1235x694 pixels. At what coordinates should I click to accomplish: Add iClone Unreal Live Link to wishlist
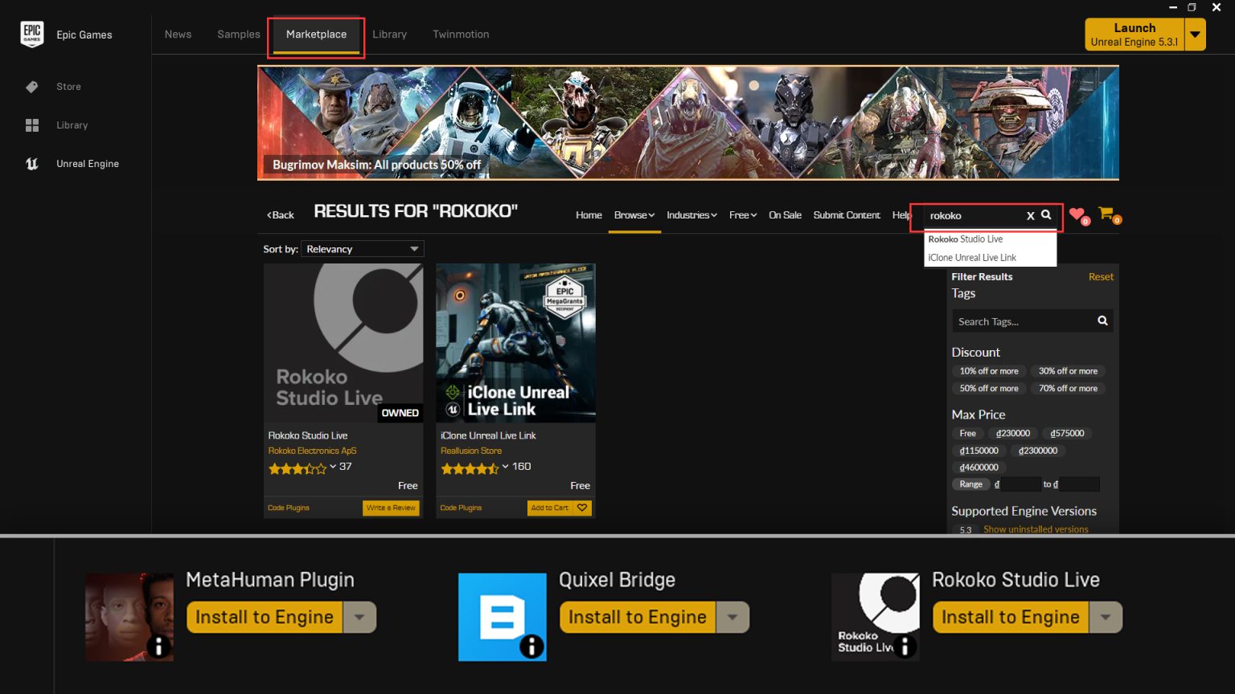tap(582, 508)
